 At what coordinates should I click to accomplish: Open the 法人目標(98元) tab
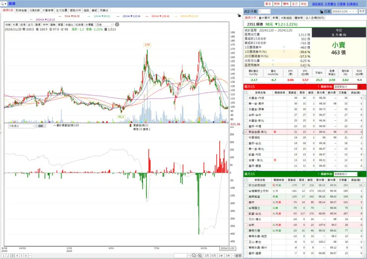(315, 18)
